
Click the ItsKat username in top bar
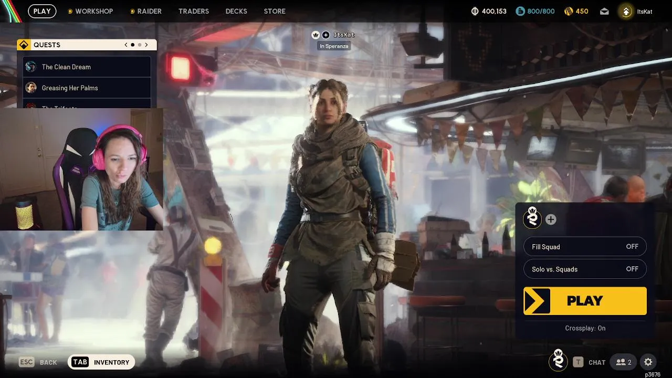tap(645, 11)
